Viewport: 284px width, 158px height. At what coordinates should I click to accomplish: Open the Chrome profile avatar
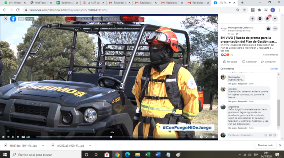pyautogui.click(x=273, y=10)
